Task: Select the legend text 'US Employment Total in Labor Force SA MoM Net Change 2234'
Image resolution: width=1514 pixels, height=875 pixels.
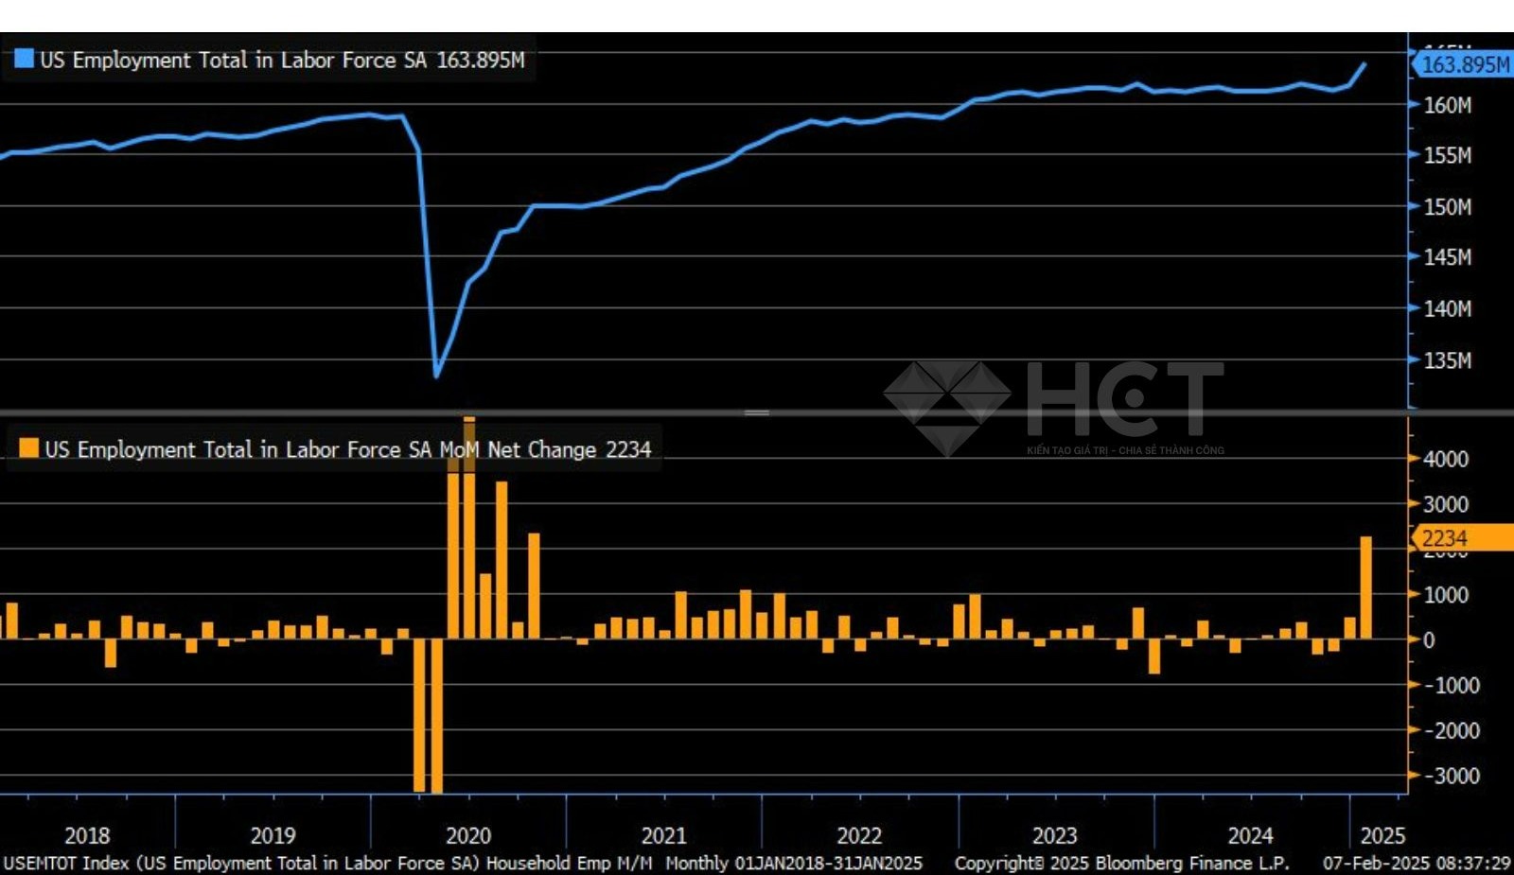Action: [x=348, y=449]
